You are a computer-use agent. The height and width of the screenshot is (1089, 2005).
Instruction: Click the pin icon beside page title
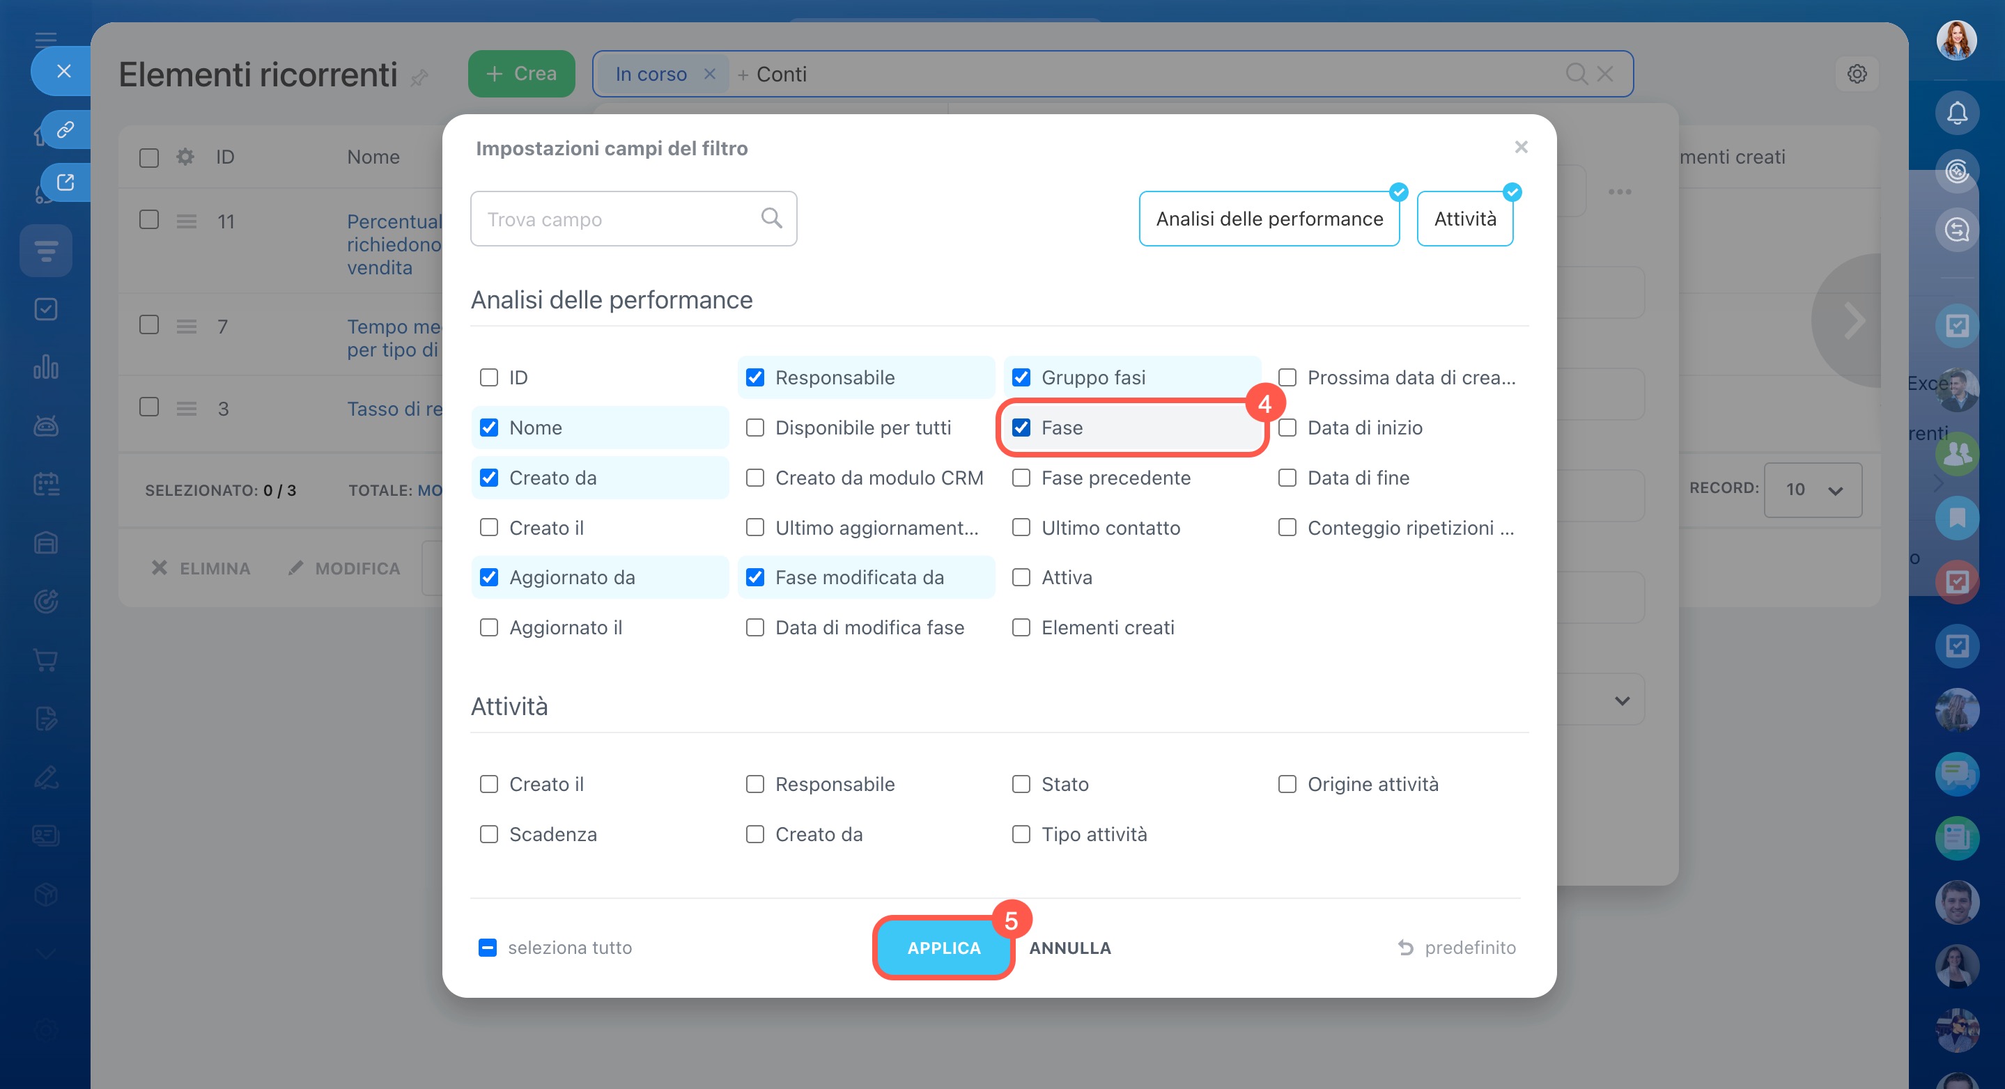click(x=419, y=77)
